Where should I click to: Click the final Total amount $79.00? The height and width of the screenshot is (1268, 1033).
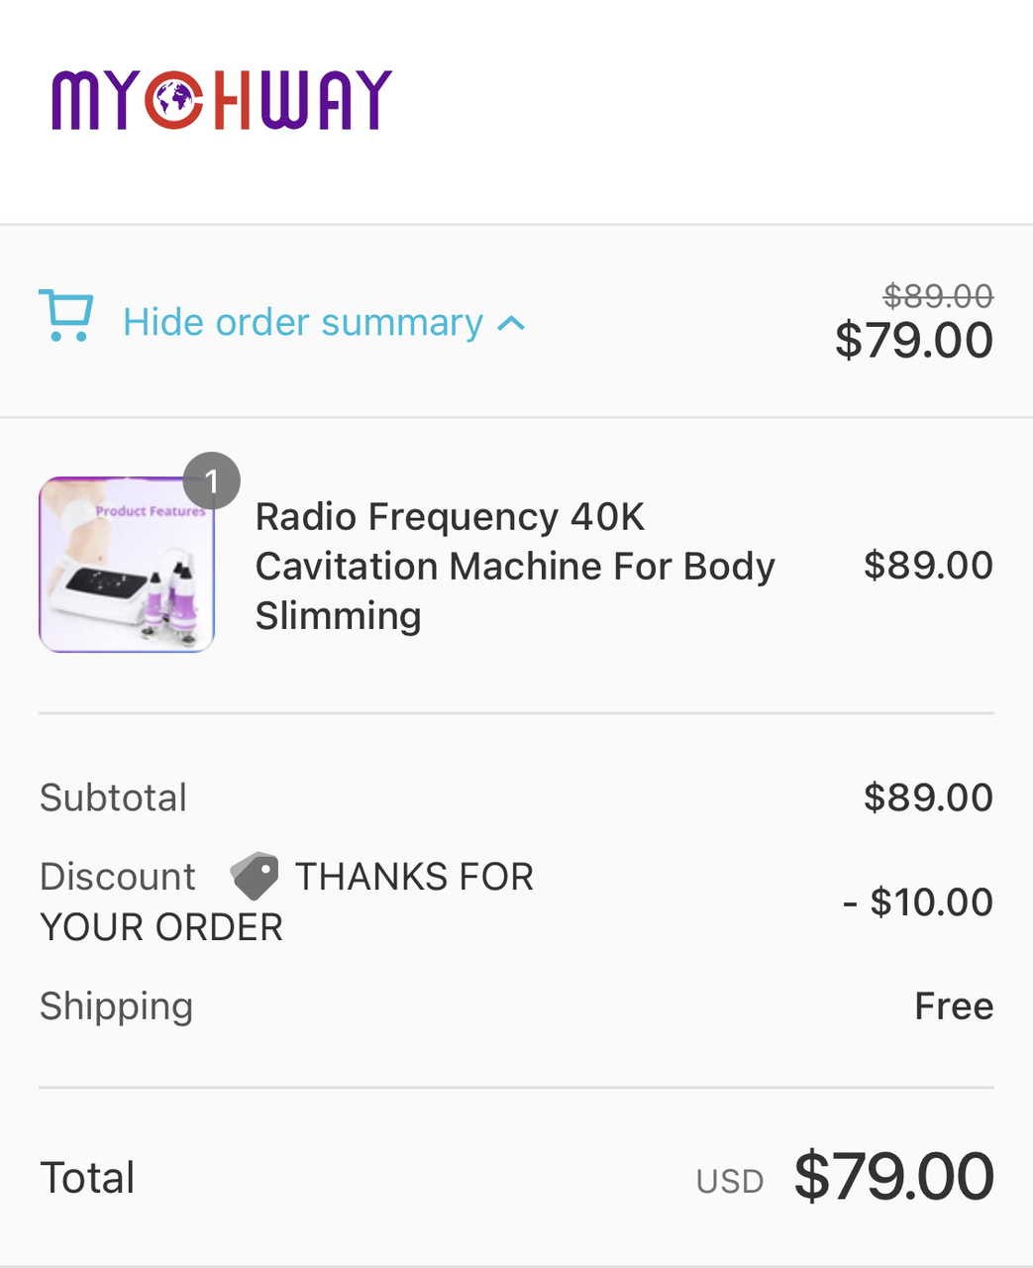893,1177
